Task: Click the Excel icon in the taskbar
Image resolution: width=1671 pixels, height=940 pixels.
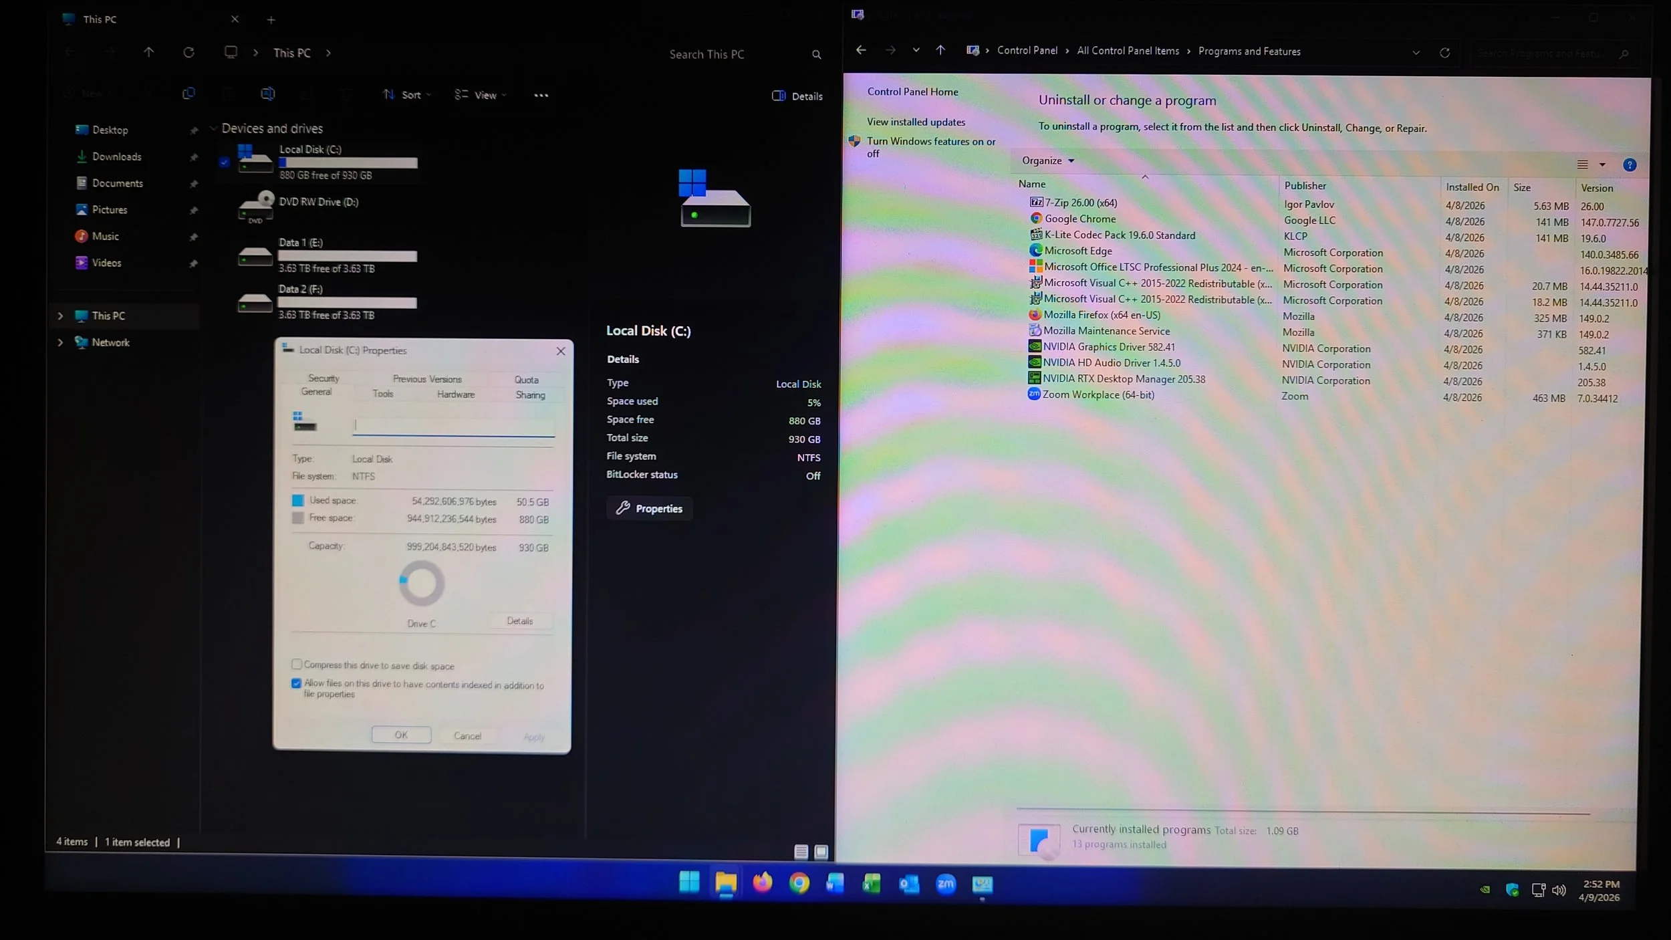Action: [x=872, y=884]
